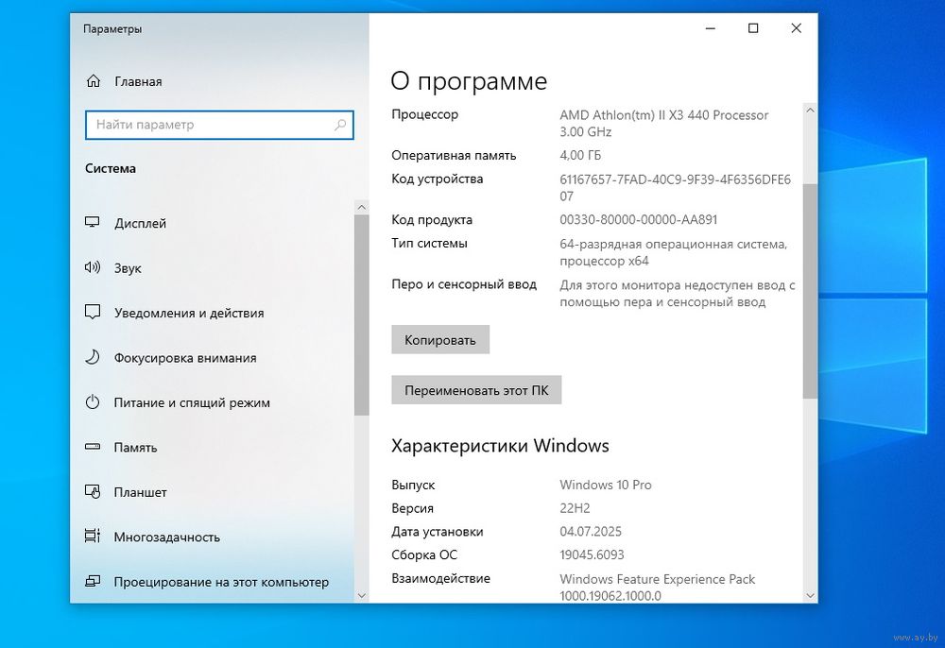Image resolution: width=945 pixels, height=648 pixels.
Task: Click the Характеристики Windows heading
Action: (500, 446)
